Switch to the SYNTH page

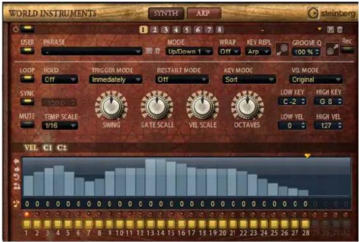pyautogui.click(x=166, y=13)
